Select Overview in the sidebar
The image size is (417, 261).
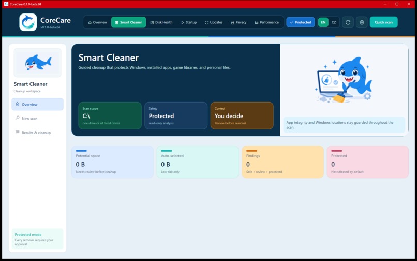[x=37, y=104]
